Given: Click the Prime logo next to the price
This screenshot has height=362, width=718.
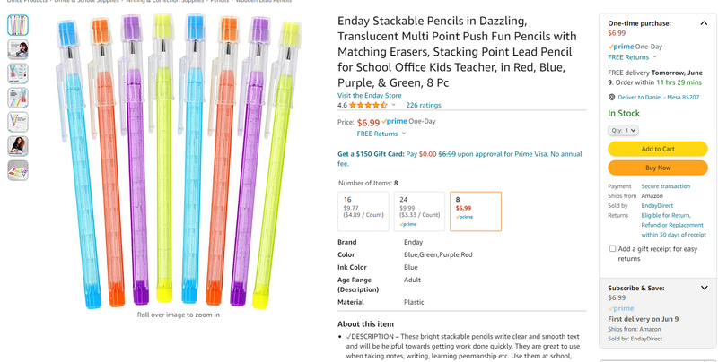Looking at the screenshot, I should [x=396, y=122].
